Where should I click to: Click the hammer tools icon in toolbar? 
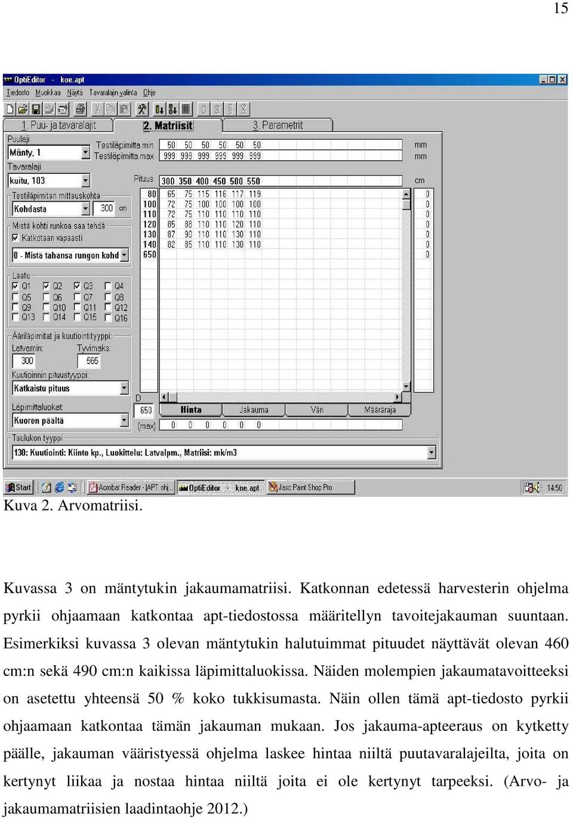[x=142, y=109]
